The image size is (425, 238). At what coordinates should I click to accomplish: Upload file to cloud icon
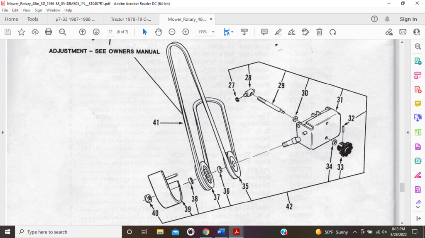pos(35,32)
